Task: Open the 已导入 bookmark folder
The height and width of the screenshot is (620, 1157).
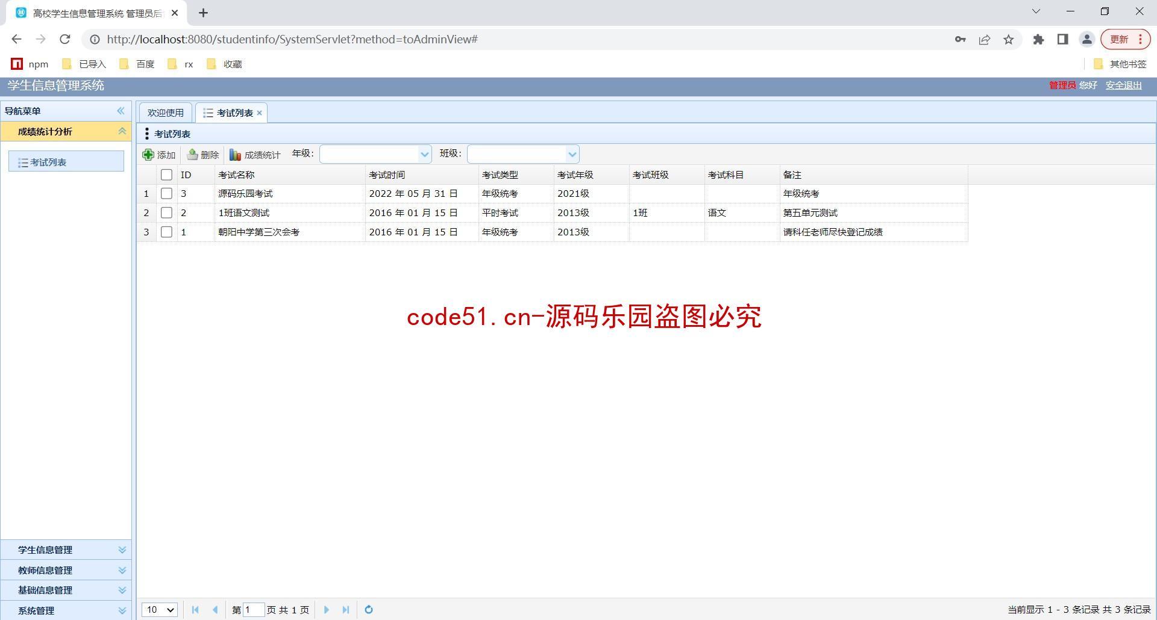Action: (84, 64)
